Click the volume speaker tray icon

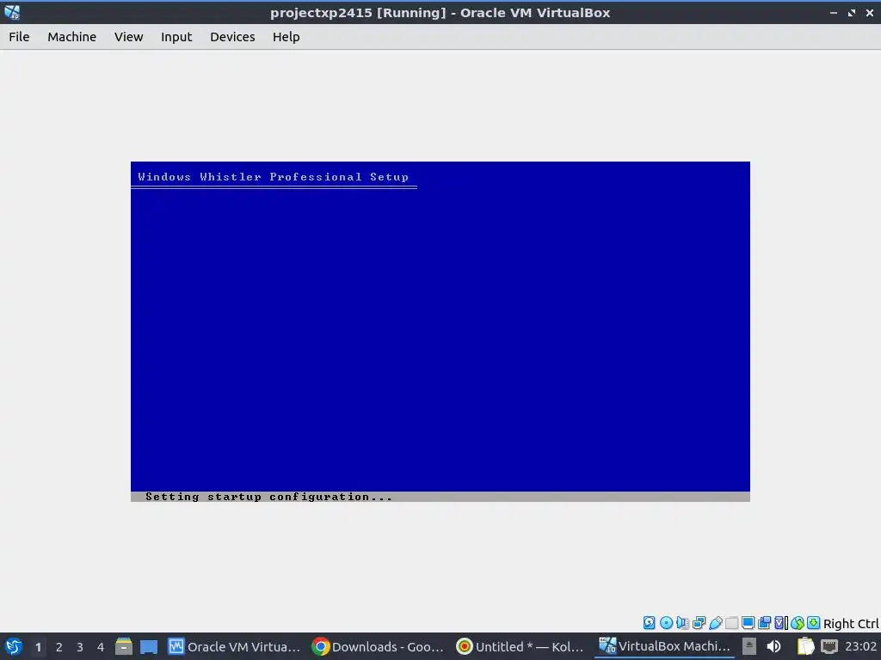point(773,646)
